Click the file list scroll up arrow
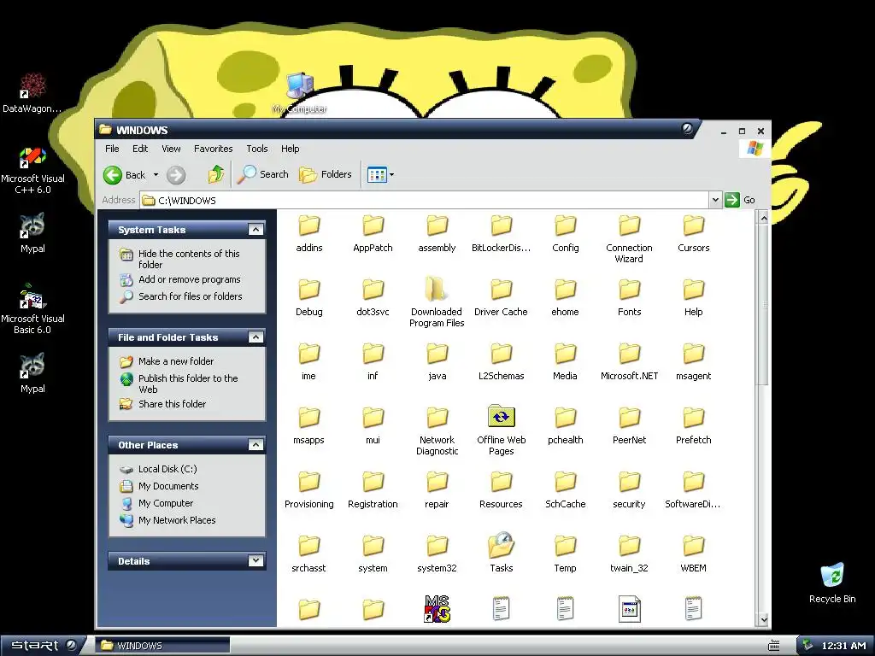The image size is (875, 656). (763, 218)
